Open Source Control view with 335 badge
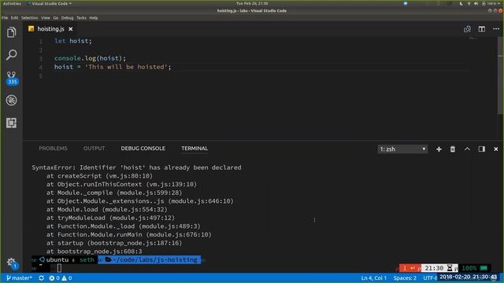504x283 pixels. (x=12, y=78)
